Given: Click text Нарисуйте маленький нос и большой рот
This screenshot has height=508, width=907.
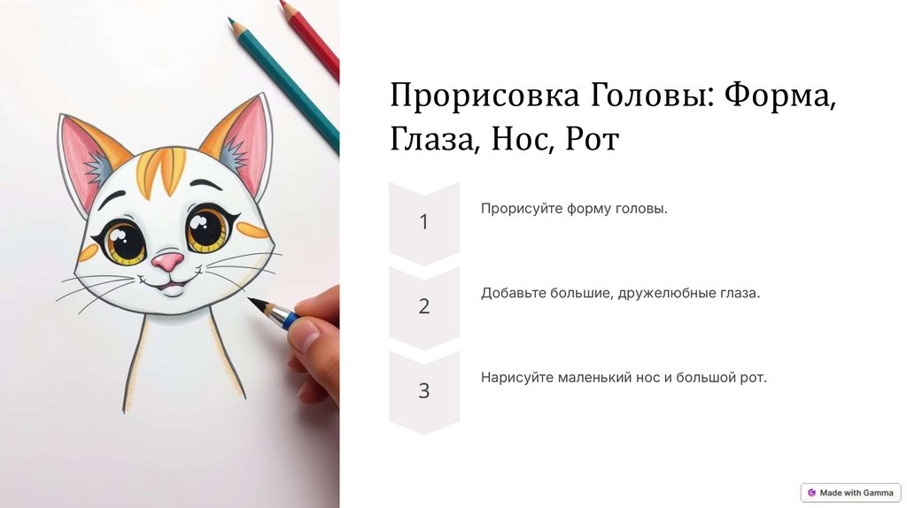Looking at the screenshot, I should click(624, 378).
